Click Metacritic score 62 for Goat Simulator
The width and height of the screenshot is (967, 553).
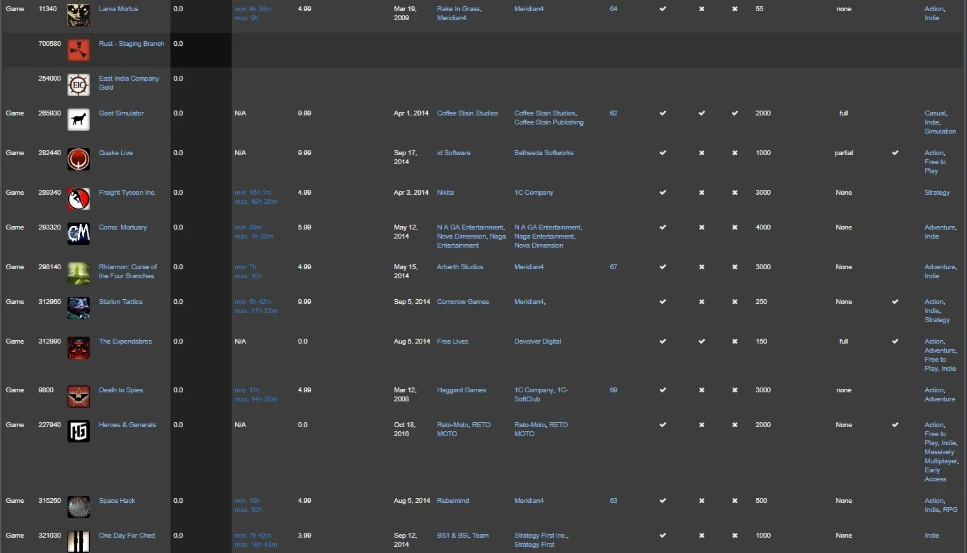[x=614, y=113]
